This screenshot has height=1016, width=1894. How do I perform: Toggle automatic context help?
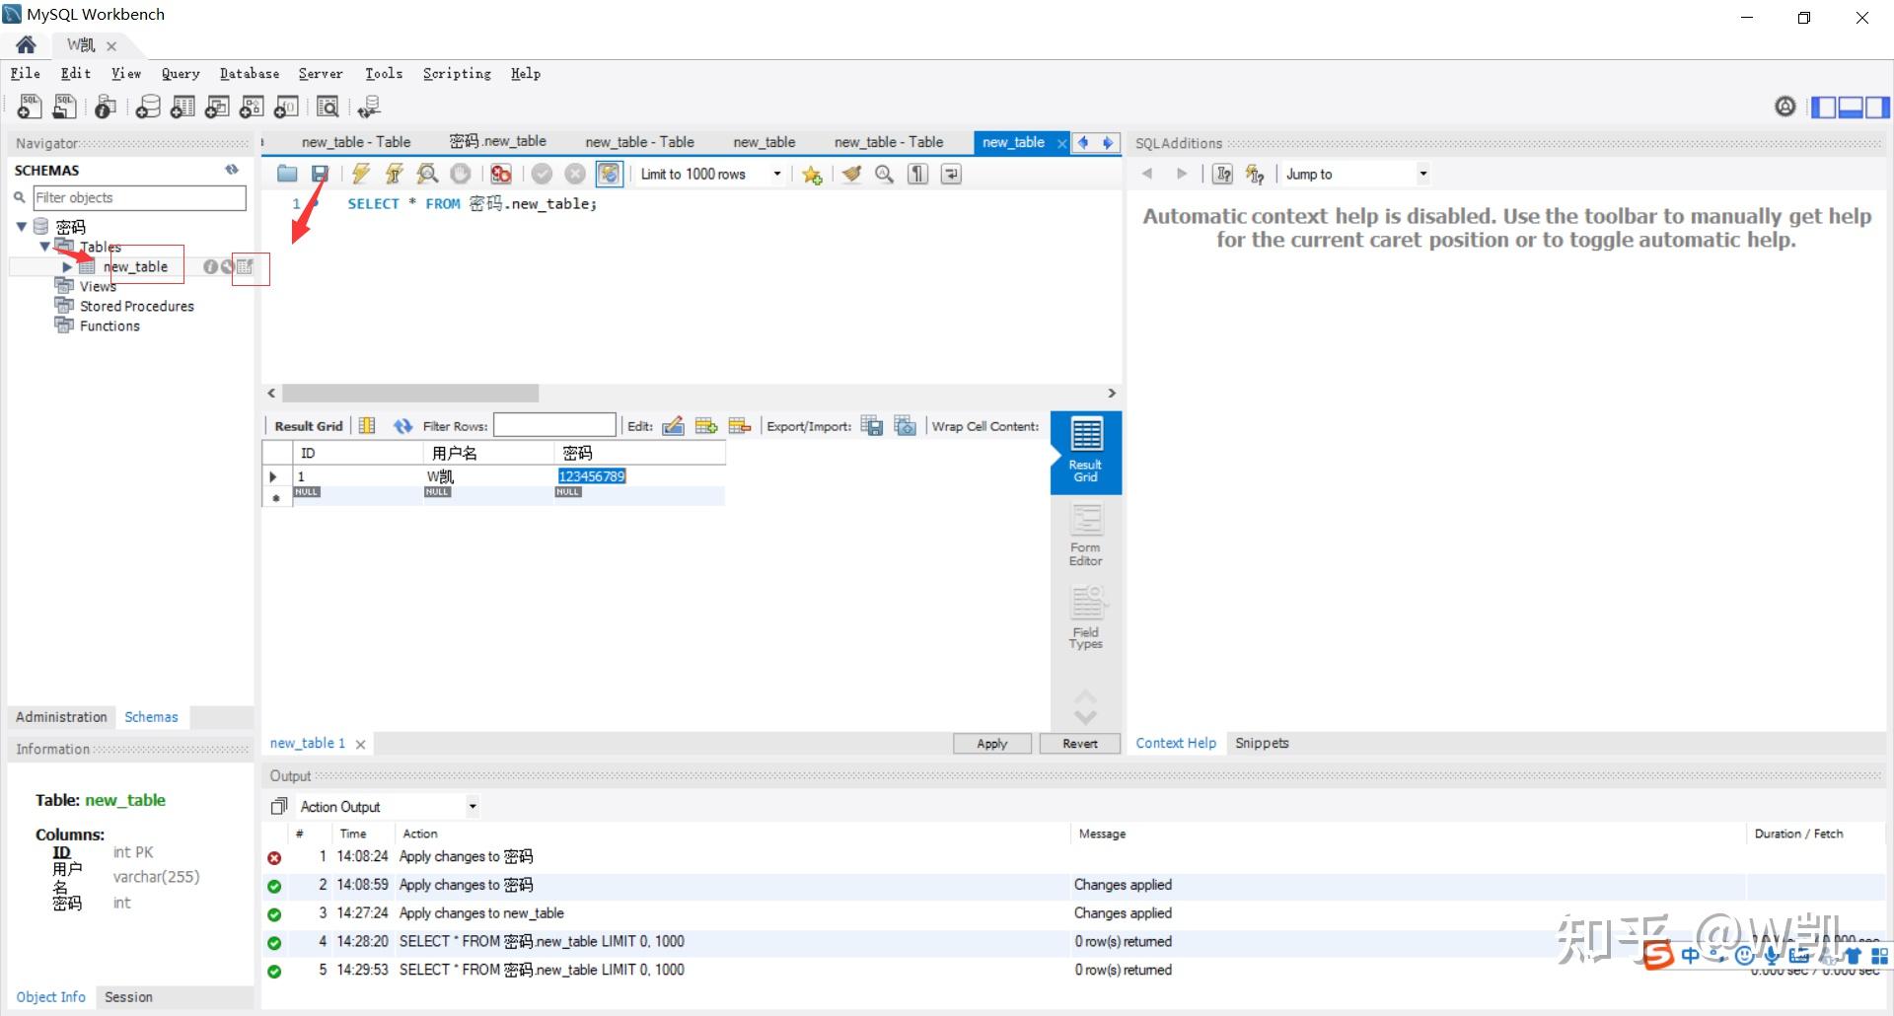(1255, 175)
